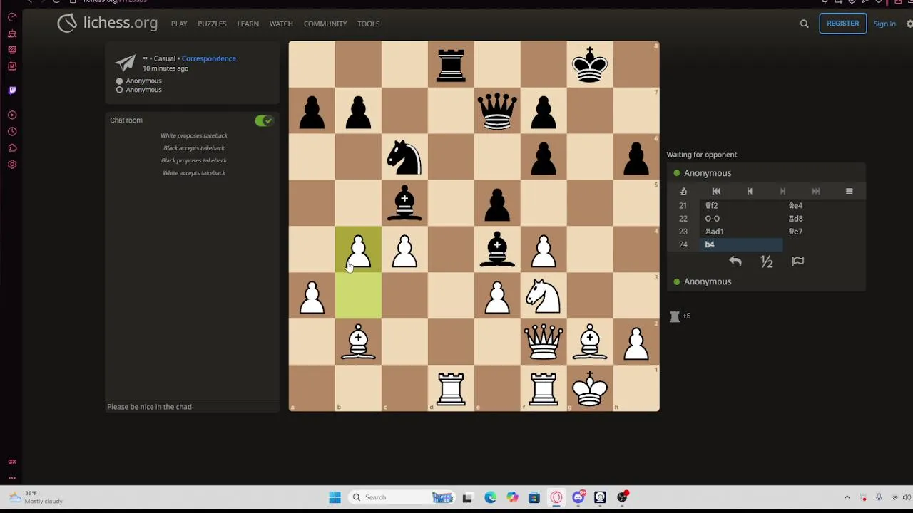Click the white knight on f3
This screenshot has width=913, height=513.
[x=544, y=296]
